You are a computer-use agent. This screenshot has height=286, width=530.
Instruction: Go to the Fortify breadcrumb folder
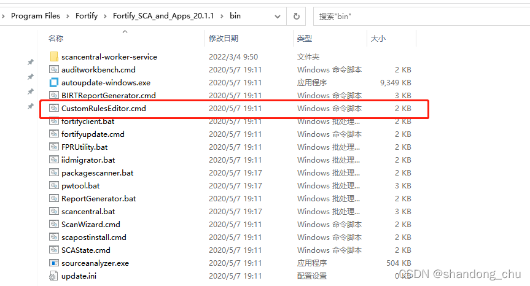tap(87, 16)
